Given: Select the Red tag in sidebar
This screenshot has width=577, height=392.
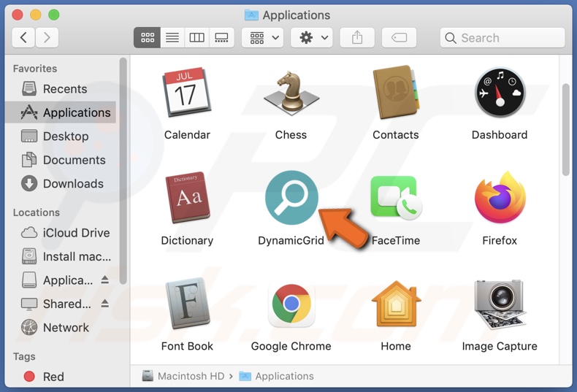Looking at the screenshot, I should (61, 377).
